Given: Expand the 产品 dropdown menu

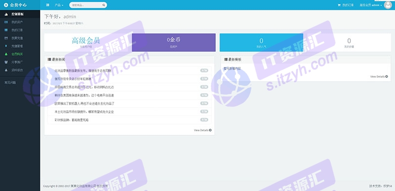Looking at the screenshot, I should pos(59,5).
